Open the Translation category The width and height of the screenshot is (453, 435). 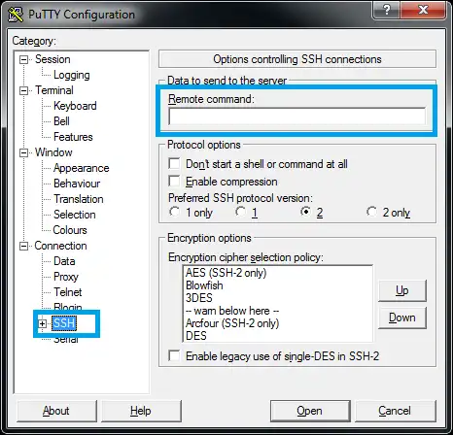click(79, 199)
